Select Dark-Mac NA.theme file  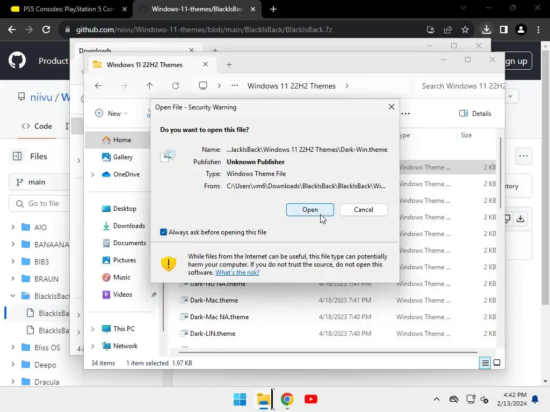click(219, 317)
